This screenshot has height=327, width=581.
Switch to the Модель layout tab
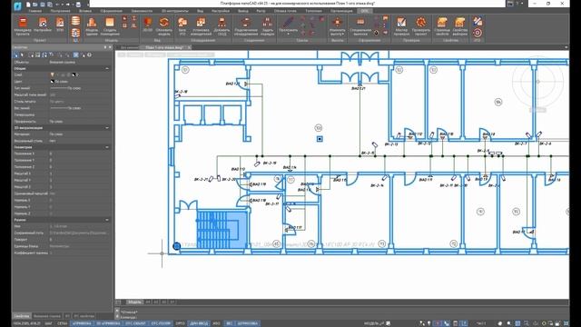[134, 302]
